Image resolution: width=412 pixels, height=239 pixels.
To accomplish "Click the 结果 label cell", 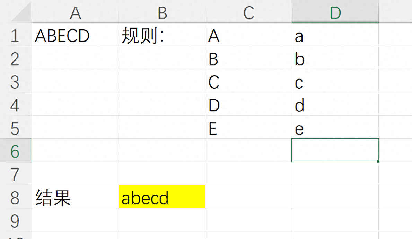I will click(76, 197).
